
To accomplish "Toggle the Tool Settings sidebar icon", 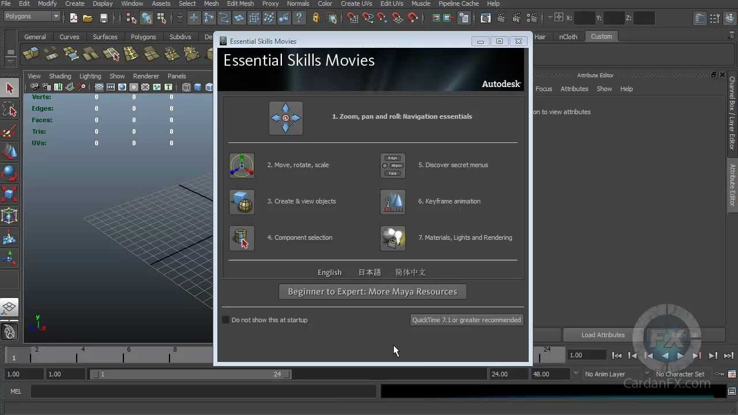I will [x=715, y=18].
